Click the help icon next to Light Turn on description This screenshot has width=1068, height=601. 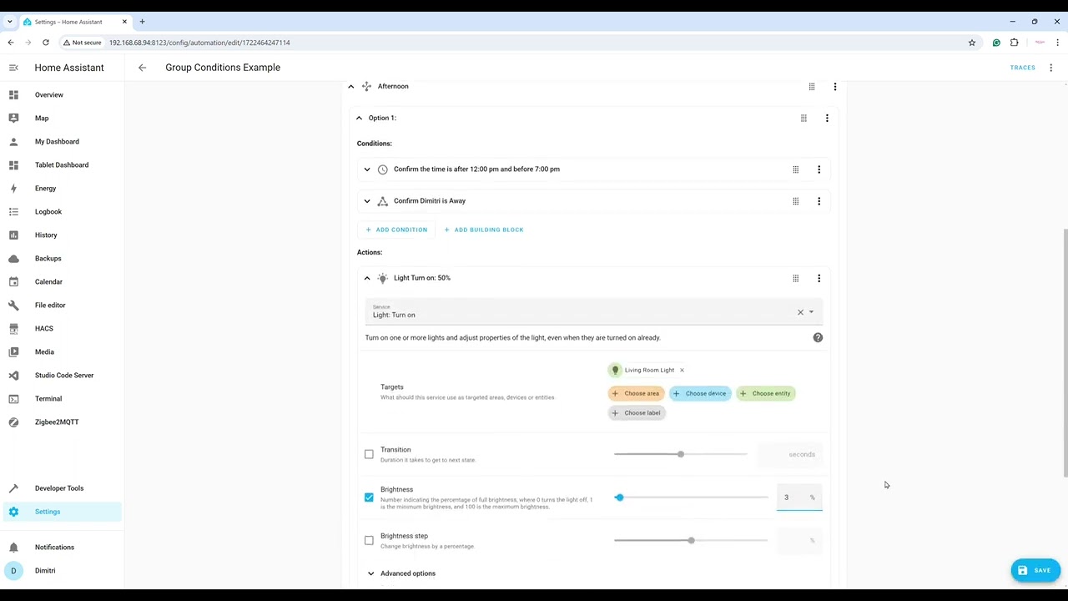[x=818, y=337]
